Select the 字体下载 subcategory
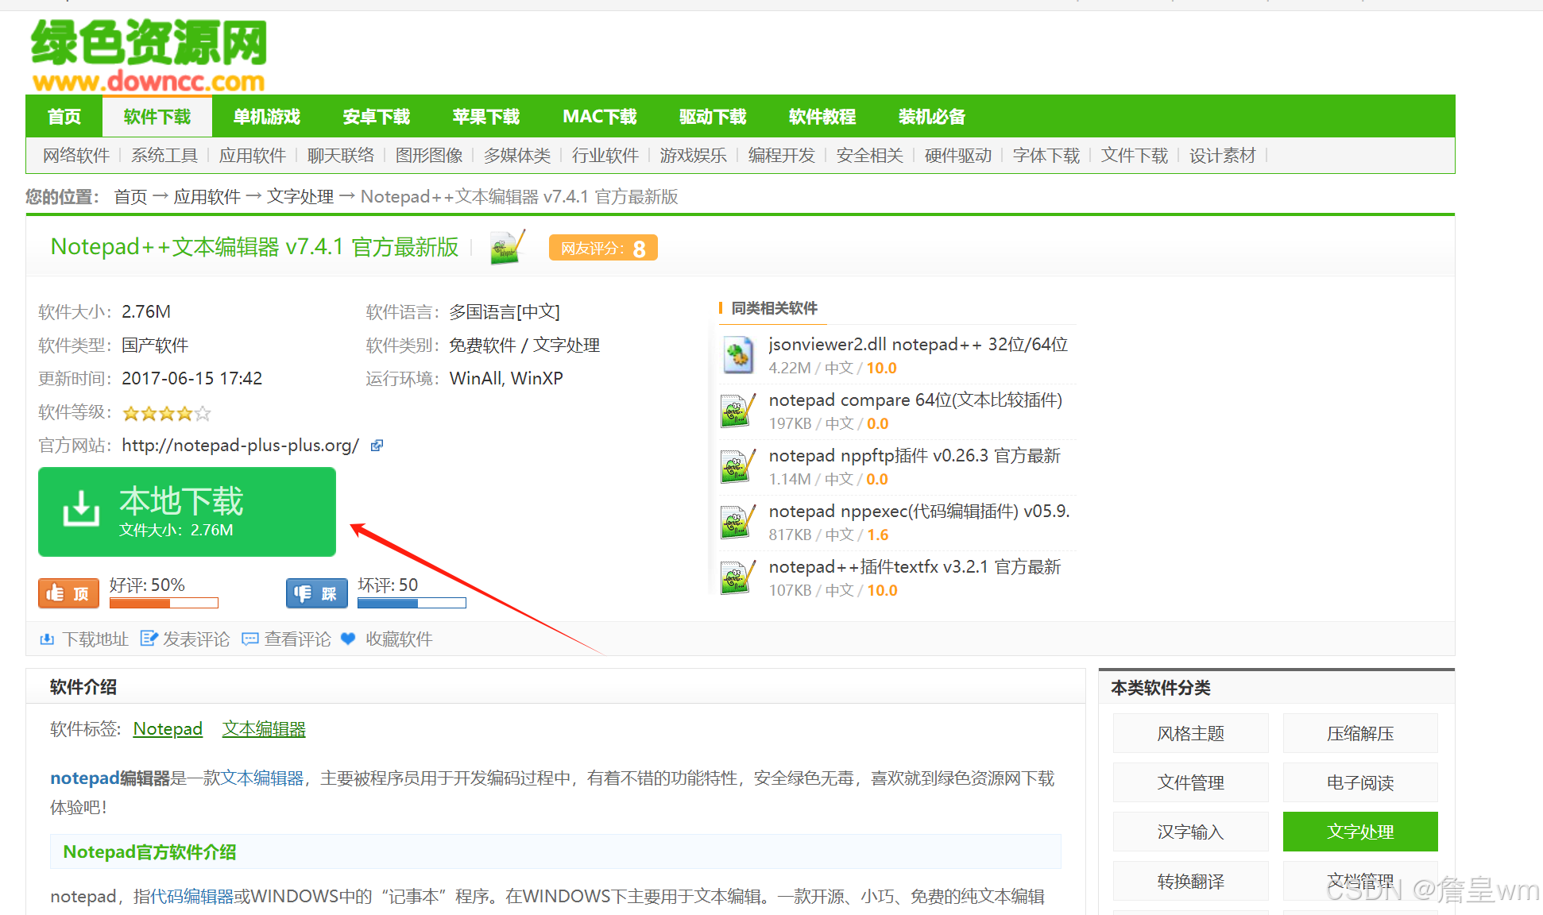The height and width of the screenshot is (915, 1543). [1046, 156]
